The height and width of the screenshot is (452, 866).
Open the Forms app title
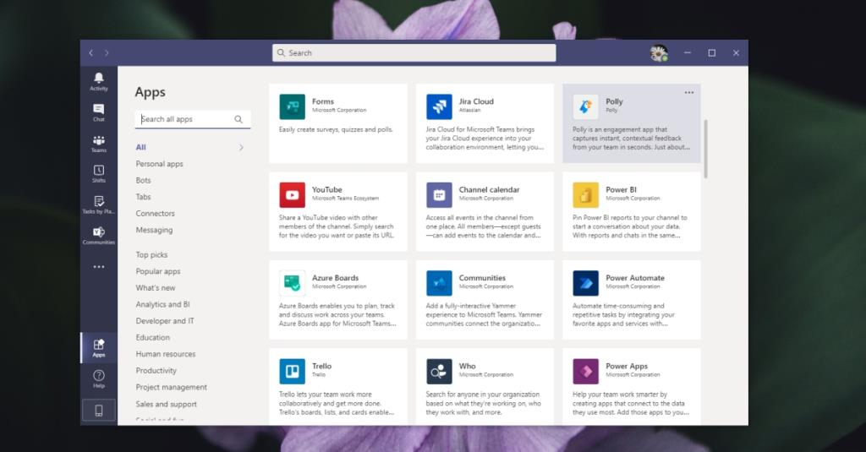pyautogui.click(x=323, y=101)
